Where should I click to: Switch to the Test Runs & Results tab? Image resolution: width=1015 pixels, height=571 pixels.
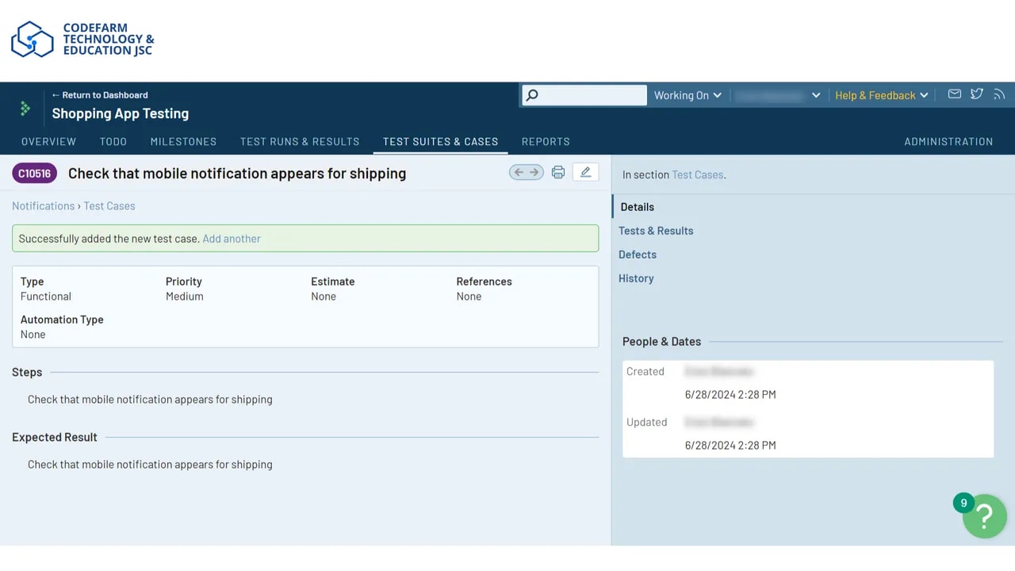point(300,141)
